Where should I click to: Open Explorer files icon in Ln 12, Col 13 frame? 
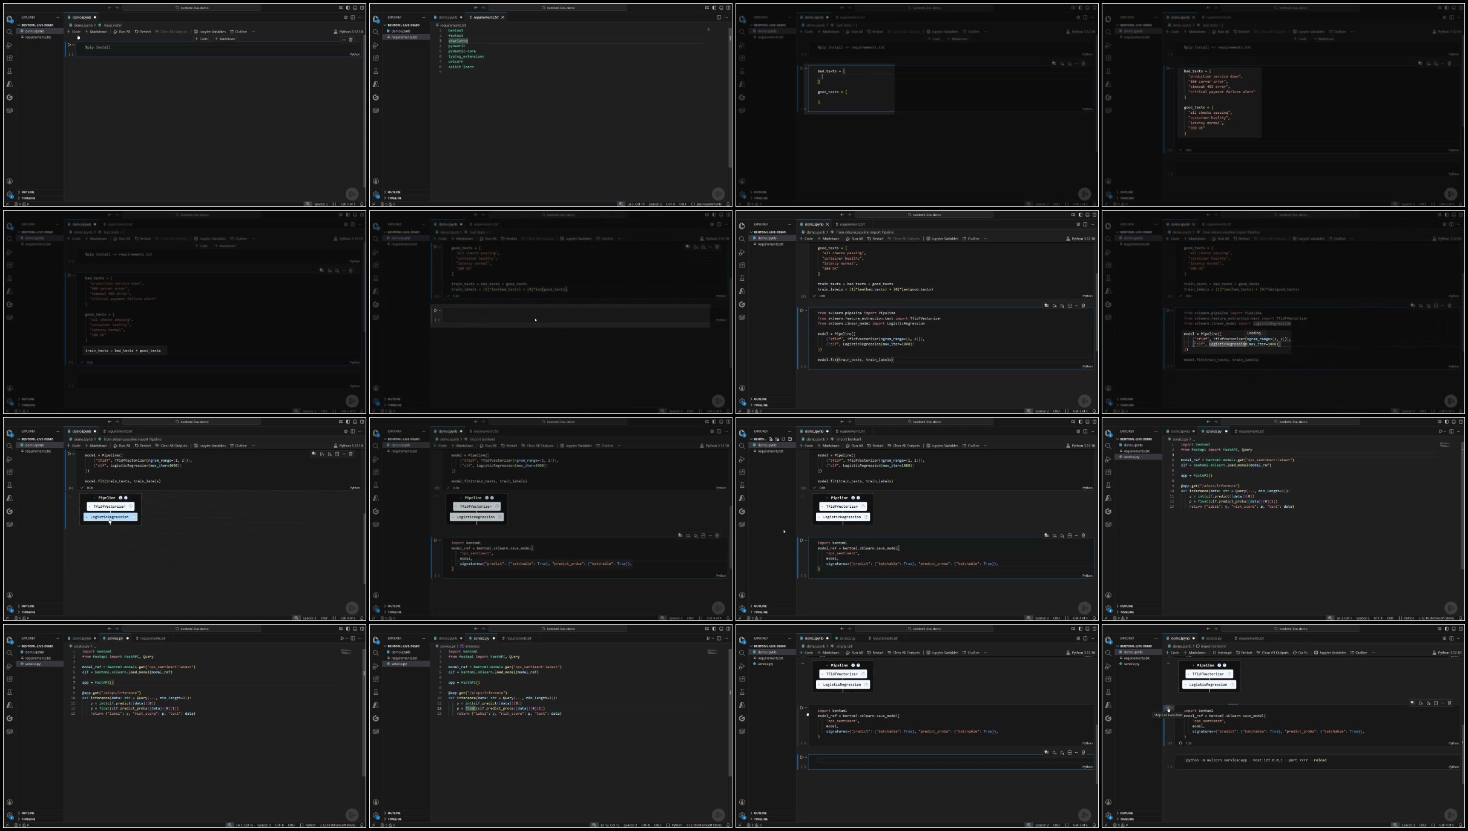click(x=376, y=640)
